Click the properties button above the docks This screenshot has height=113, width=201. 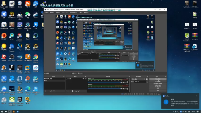point(74,73)
